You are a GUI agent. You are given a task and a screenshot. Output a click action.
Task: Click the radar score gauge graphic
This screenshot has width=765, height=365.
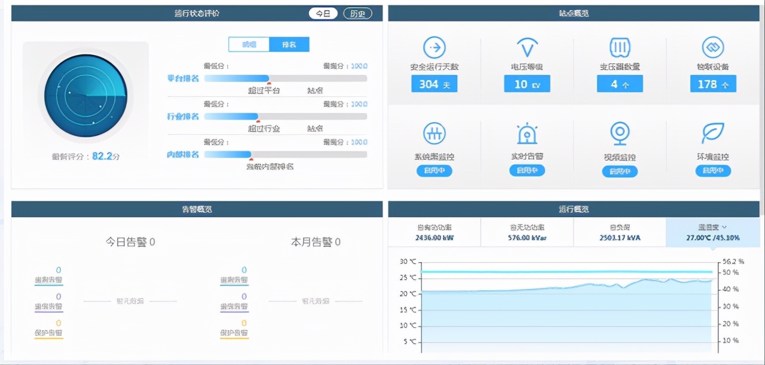point(86,95)
